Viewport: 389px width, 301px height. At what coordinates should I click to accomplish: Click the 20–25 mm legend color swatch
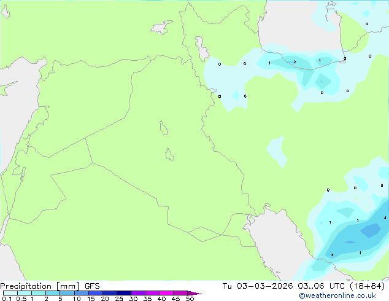tap(110, 293)
